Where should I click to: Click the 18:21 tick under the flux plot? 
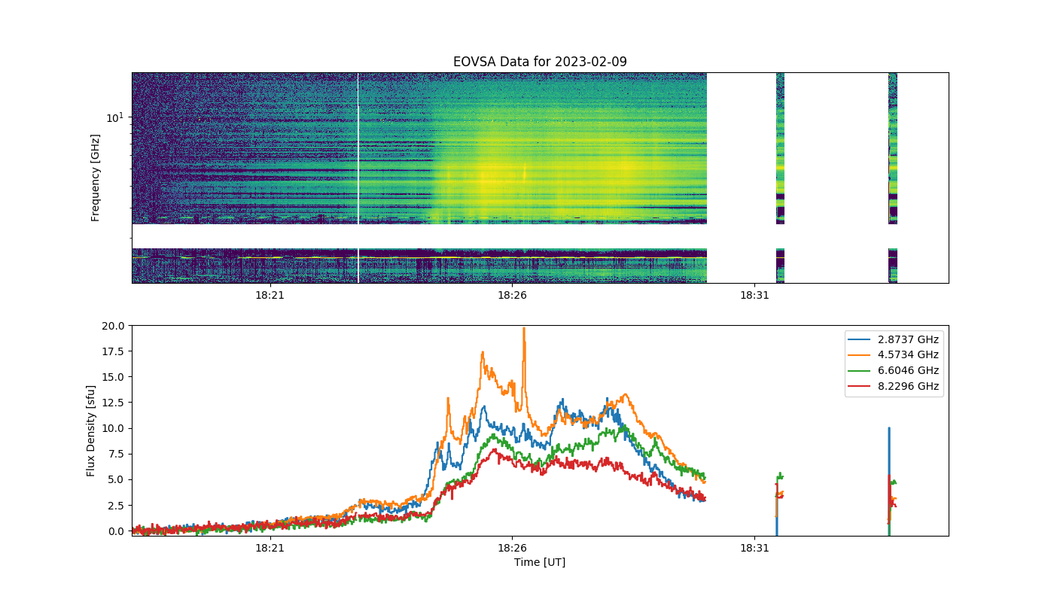coord(270,548)
